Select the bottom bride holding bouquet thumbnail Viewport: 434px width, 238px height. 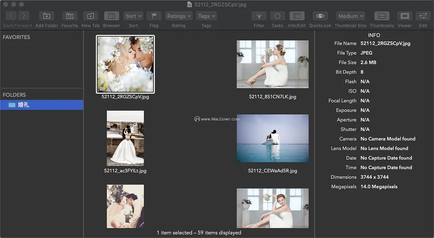coord(272,208)
